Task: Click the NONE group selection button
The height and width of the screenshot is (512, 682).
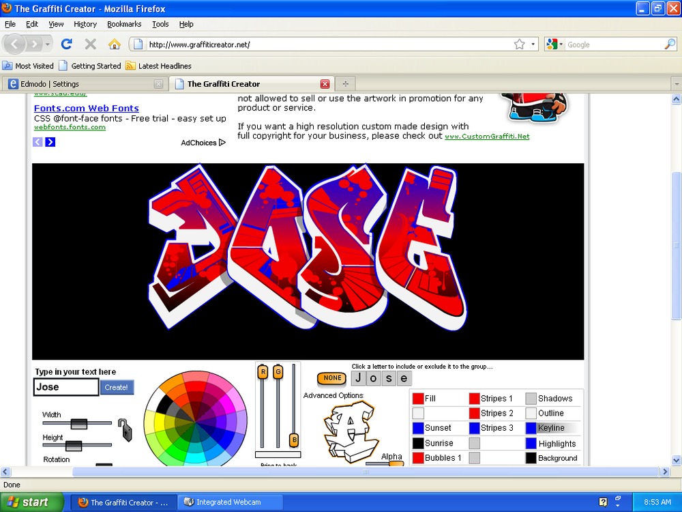Action: (x=332, y=378)
